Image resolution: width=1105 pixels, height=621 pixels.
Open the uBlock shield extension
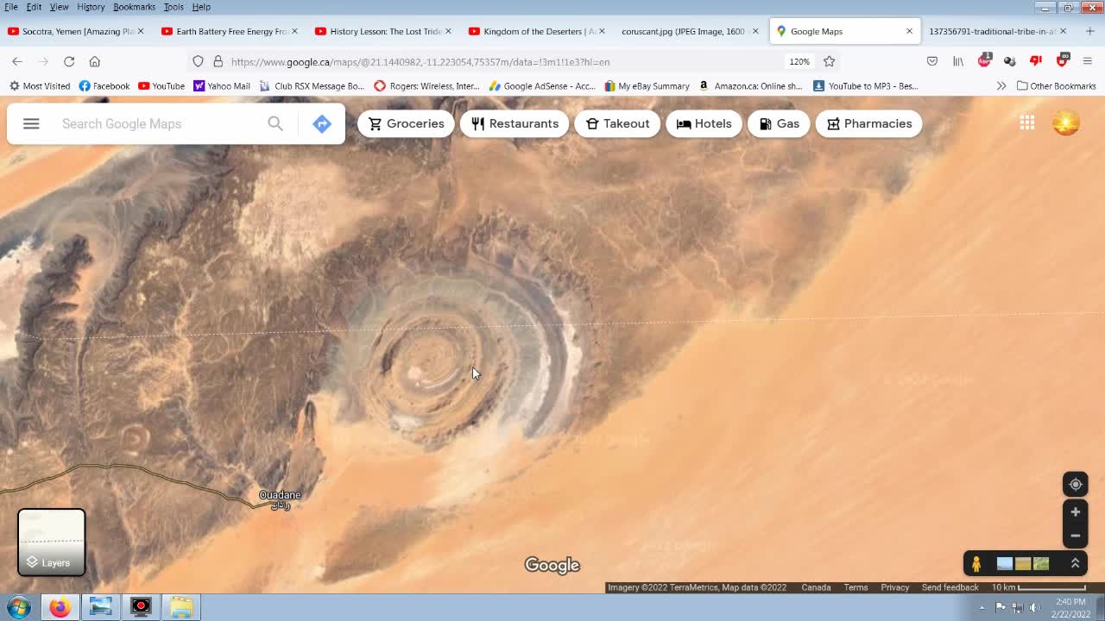[1063, 61]
